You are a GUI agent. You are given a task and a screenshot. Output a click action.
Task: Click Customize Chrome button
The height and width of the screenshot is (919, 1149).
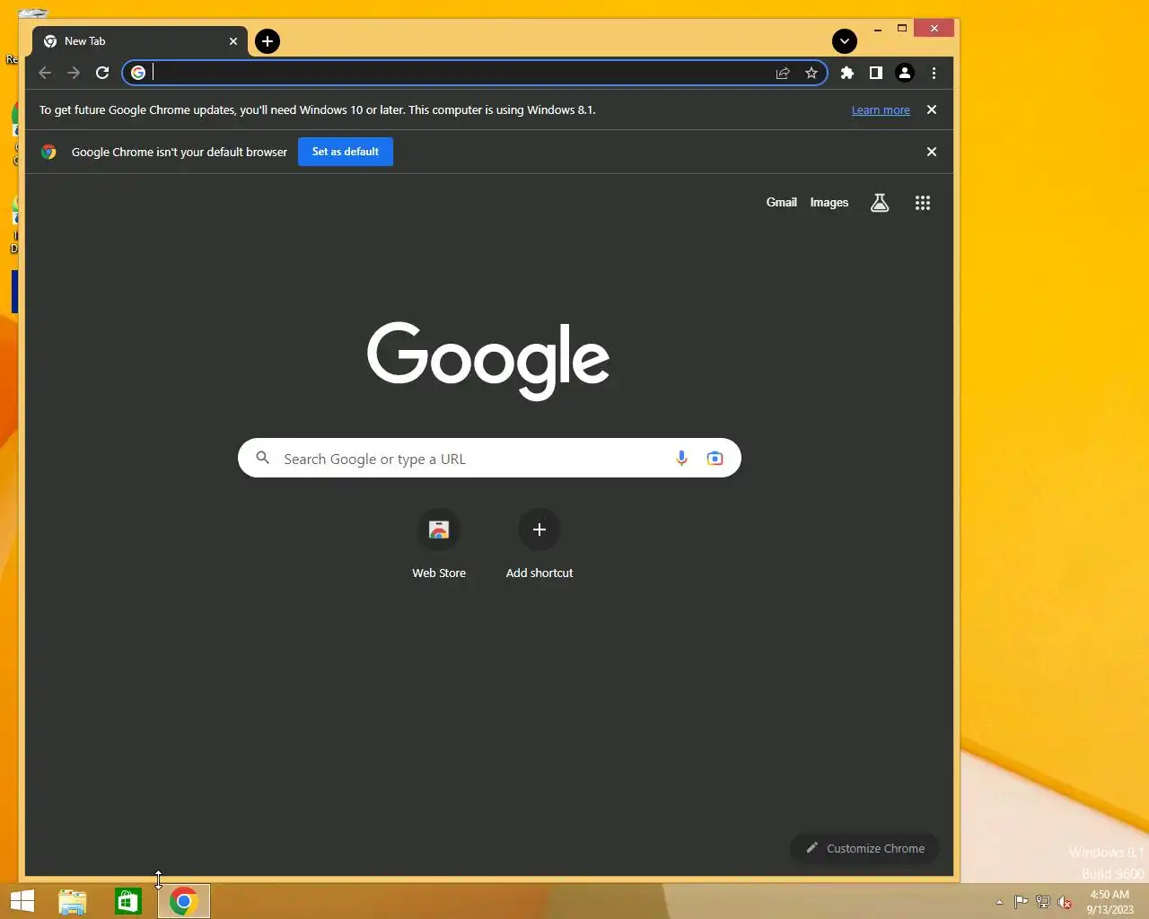click(x=864, y=848)
